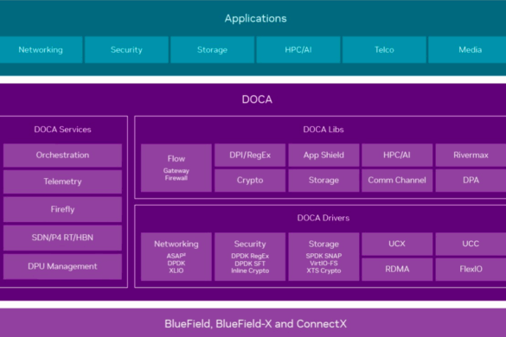Select the Networking application box
The image size is (506, 337).
coord(41,49)
